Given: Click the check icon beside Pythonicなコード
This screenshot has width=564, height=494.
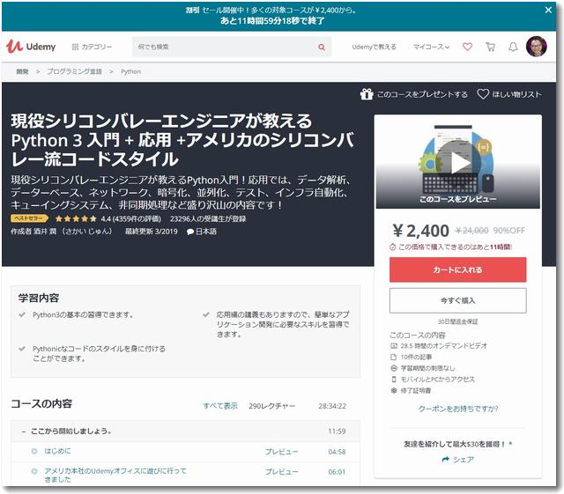Looking at the screenshot, I should [22, 349].
